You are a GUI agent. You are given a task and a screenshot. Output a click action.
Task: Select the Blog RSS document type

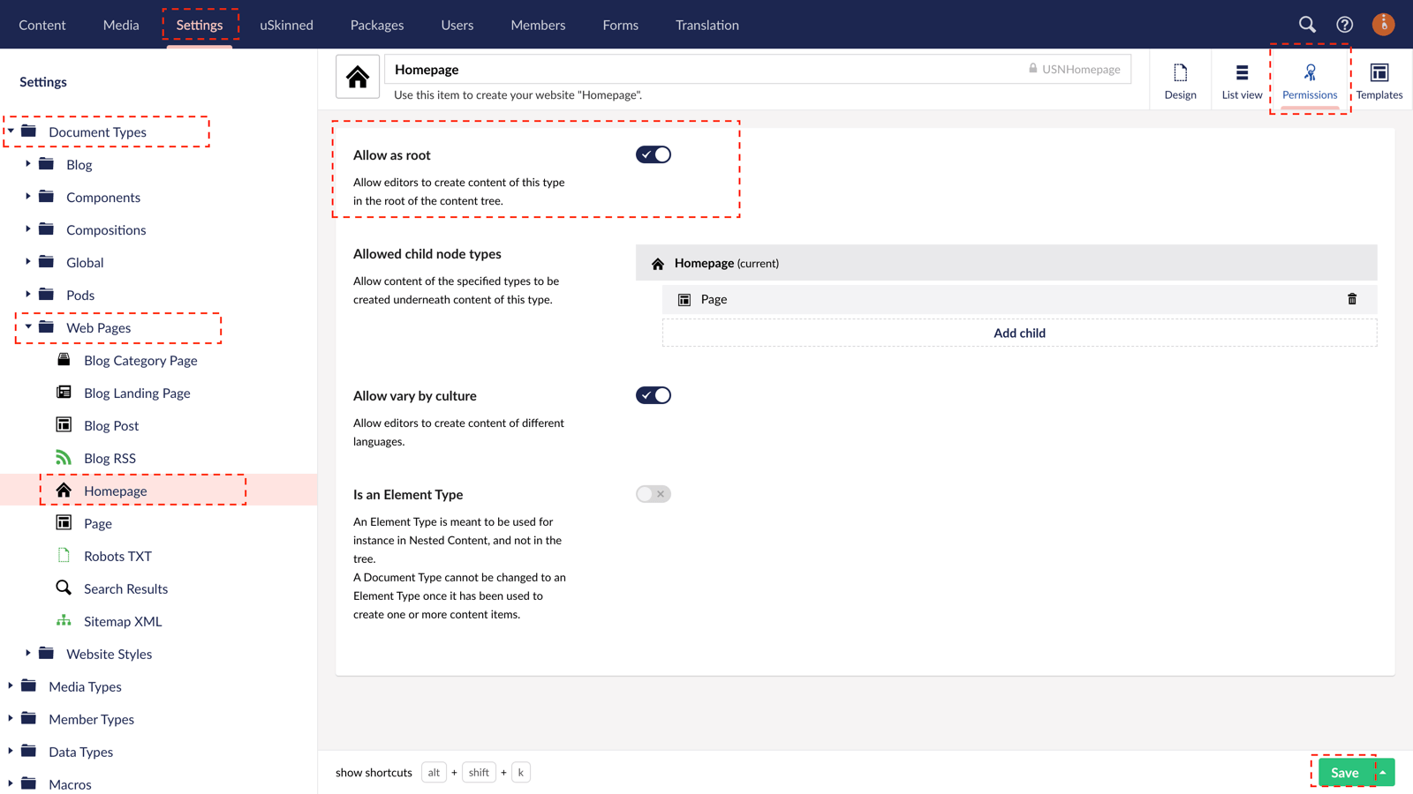click(x=109, y=457)
